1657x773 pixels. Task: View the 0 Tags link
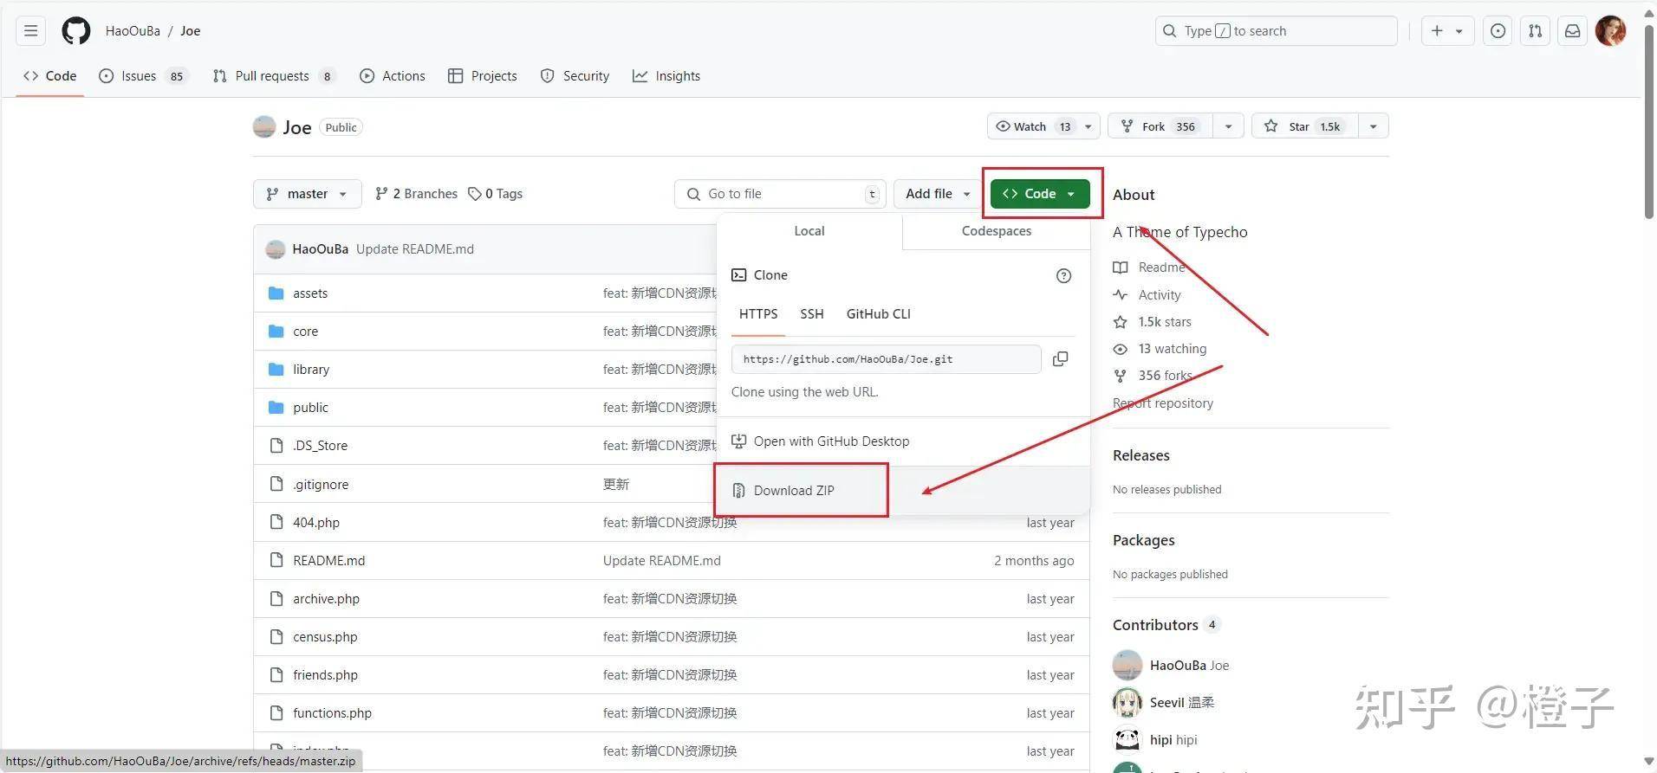(496, 194)
